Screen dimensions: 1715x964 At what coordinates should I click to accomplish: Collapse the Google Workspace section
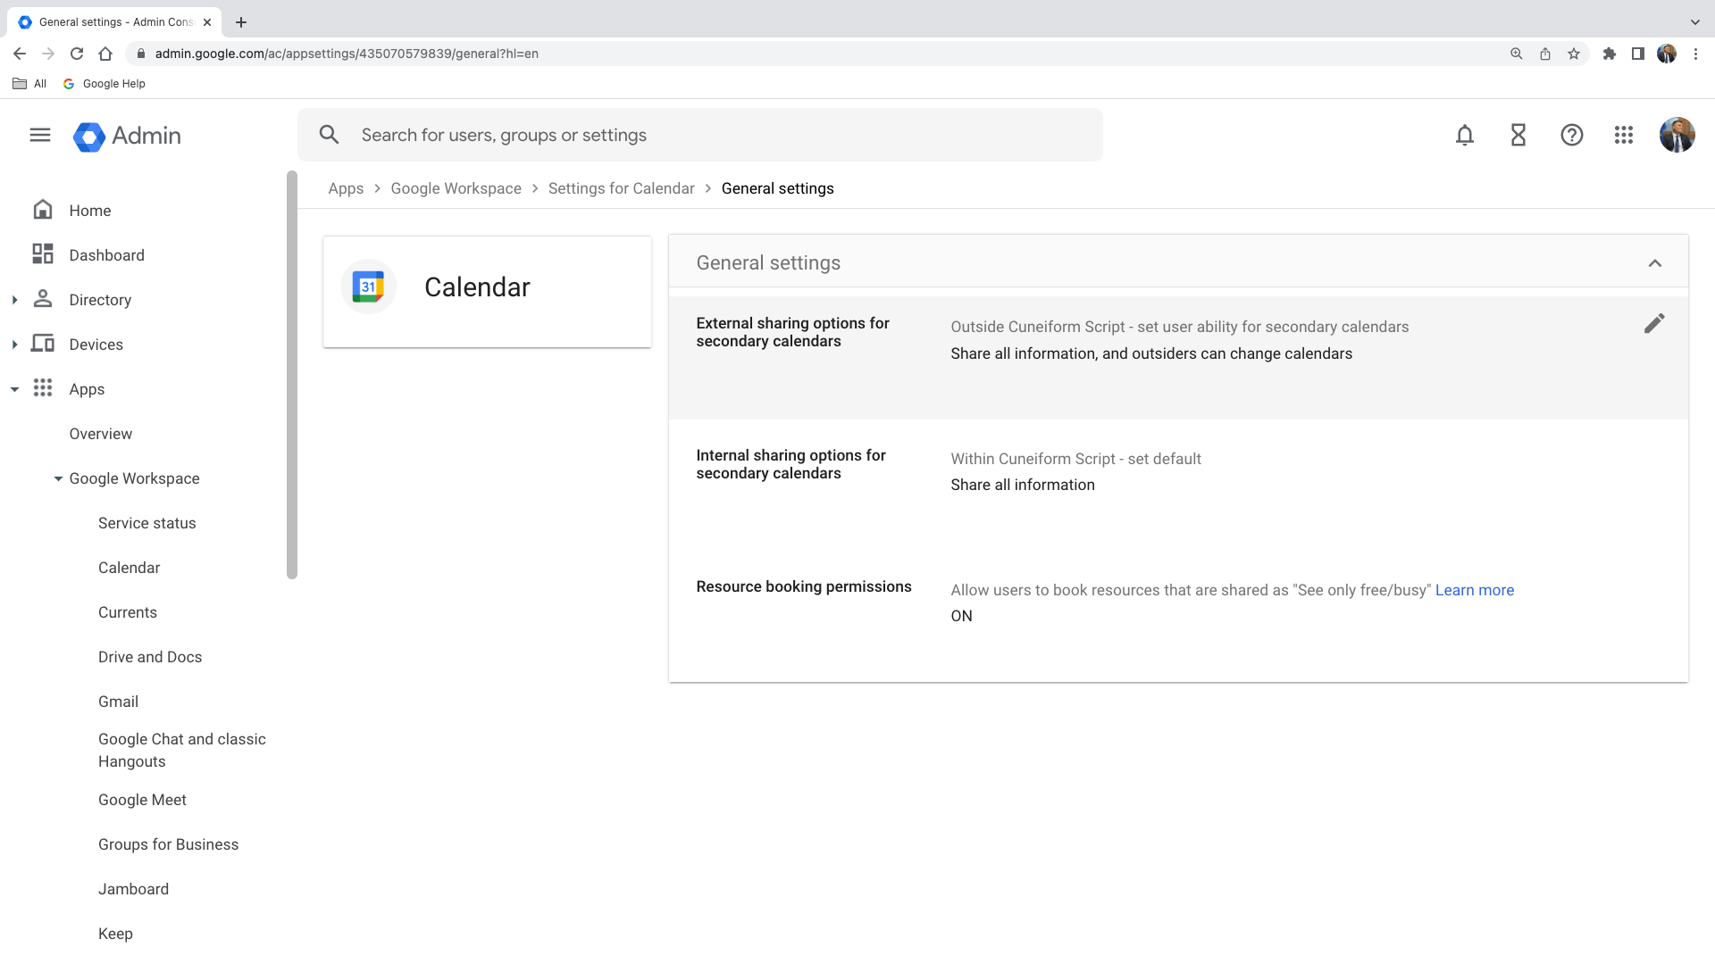pos(58,478)
